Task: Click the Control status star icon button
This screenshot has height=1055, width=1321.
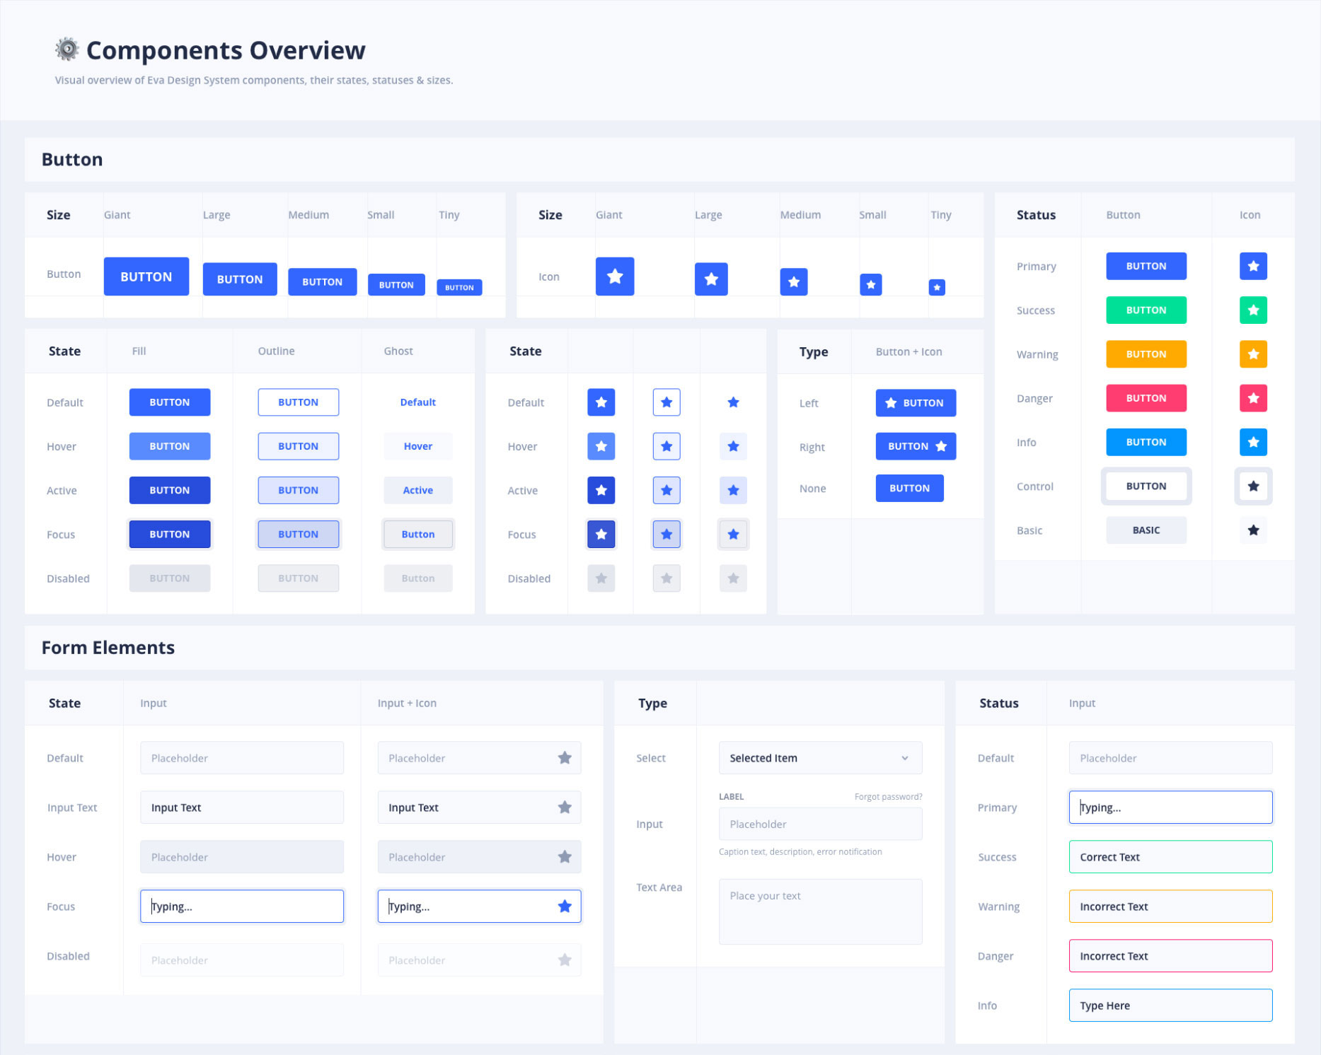Action: coord(1253,486)
